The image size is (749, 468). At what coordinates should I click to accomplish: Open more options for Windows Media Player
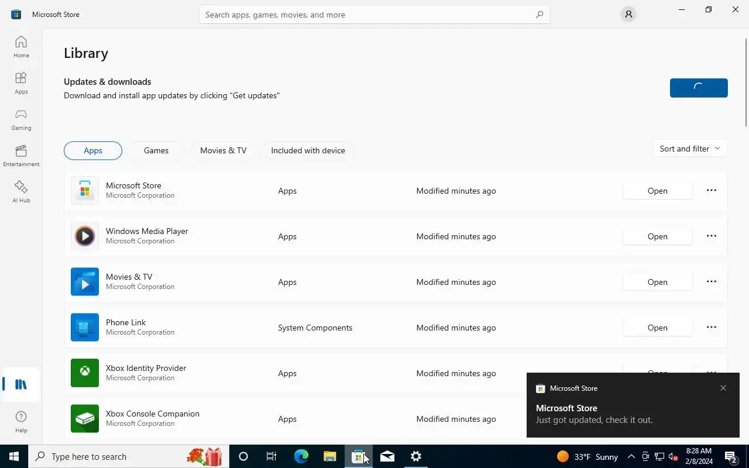(712, 236)
